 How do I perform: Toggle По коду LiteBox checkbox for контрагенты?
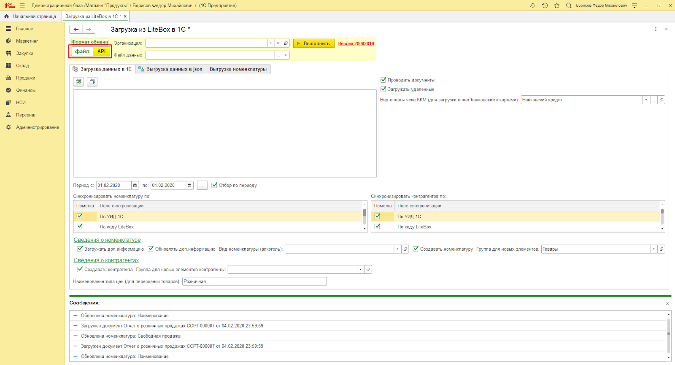tap(378, 226)
